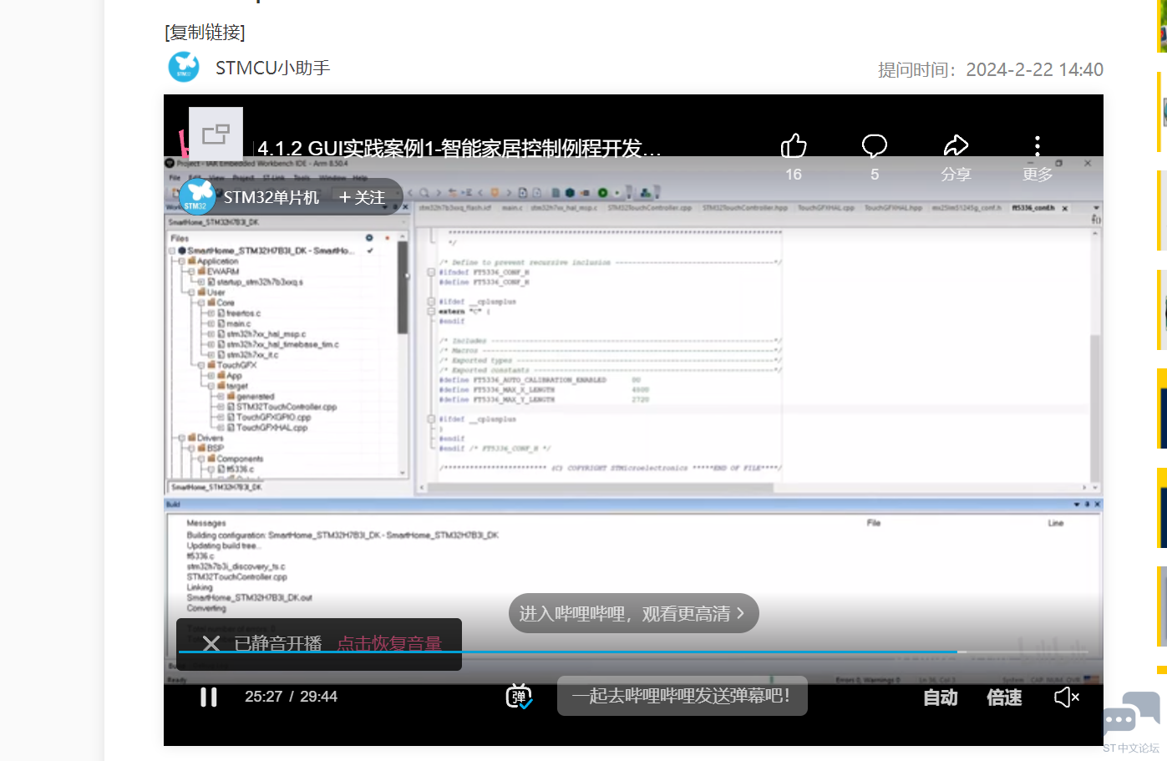
Task: Share the video via 分享 icon
Action: (956, 146)
